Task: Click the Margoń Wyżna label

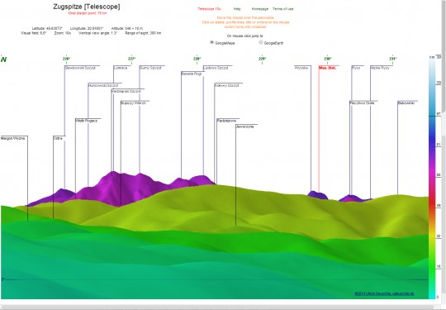Action: (12, 138)
